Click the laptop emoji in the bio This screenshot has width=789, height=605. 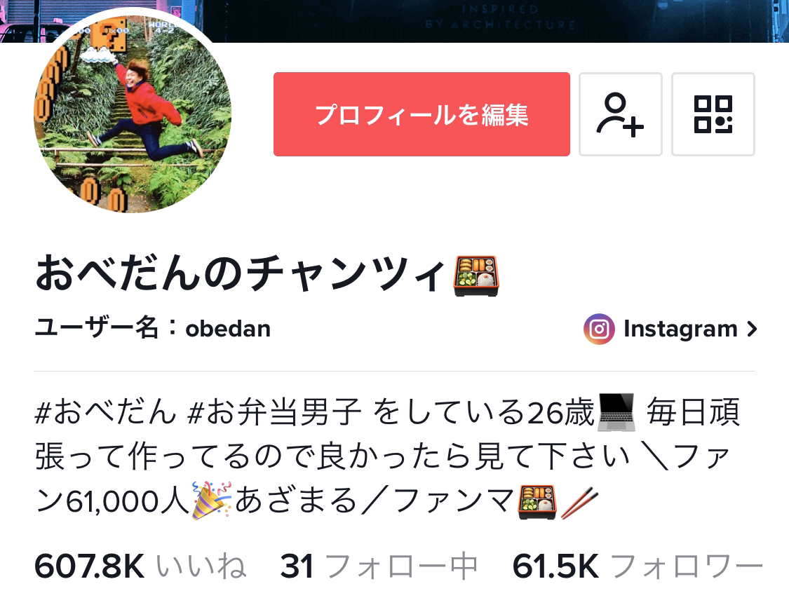[616, 412]
